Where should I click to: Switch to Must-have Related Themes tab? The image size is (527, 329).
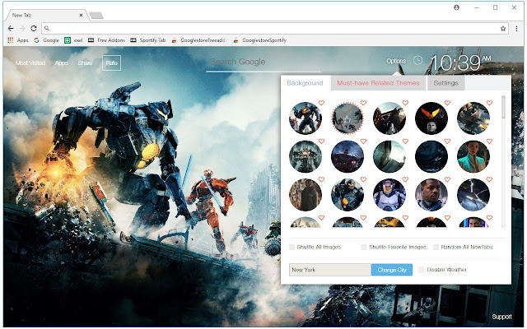tap(378, 83)
